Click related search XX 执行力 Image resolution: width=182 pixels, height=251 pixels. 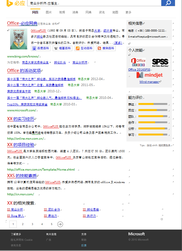[89, 216]
